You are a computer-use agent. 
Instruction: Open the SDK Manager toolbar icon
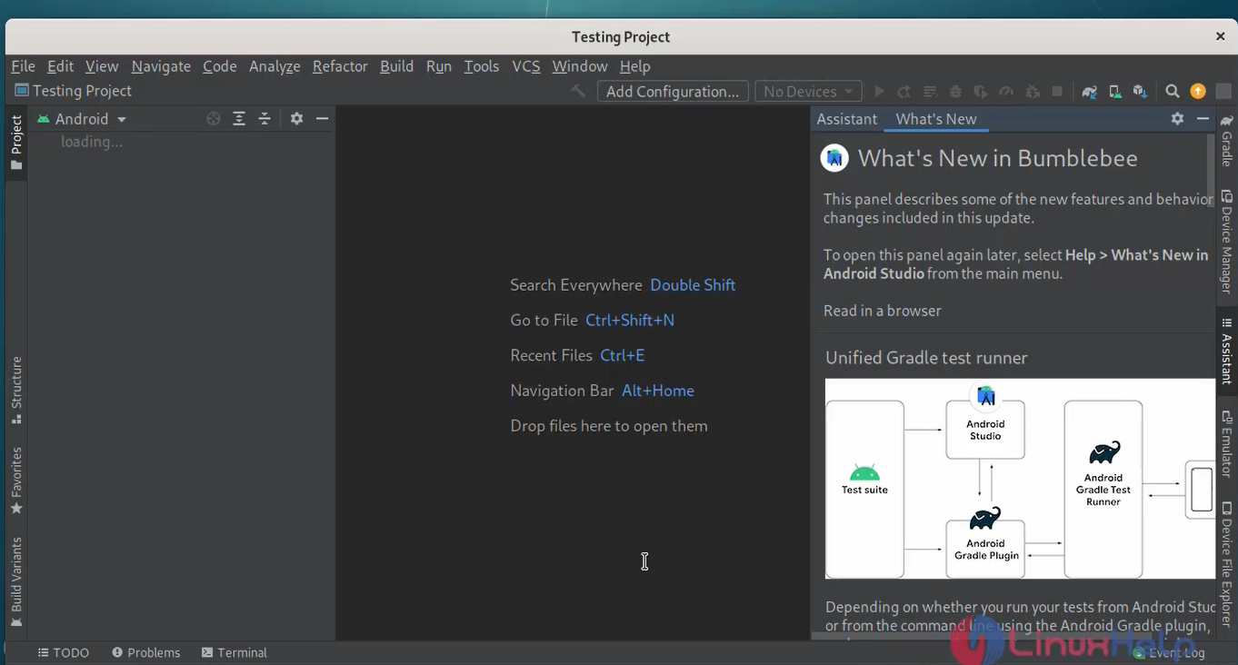[x=1140, y=92]
